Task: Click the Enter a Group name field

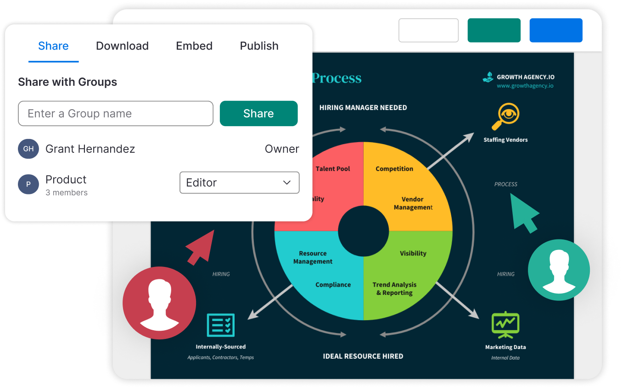Action: point(115,113)
